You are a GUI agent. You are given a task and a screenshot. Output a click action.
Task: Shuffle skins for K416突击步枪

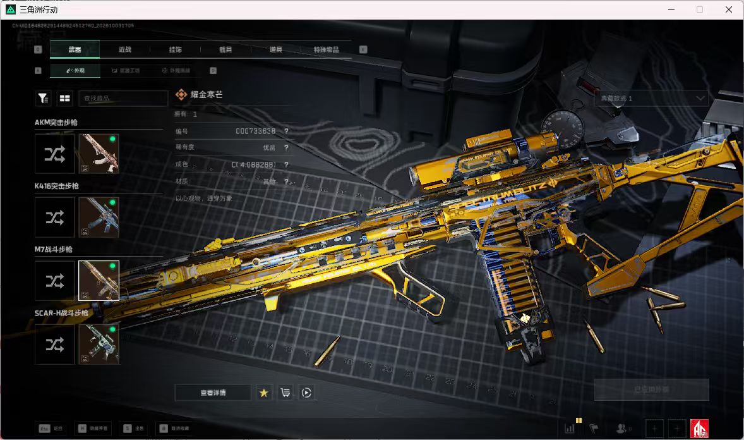pyautogui.click(x=54, y=217)
